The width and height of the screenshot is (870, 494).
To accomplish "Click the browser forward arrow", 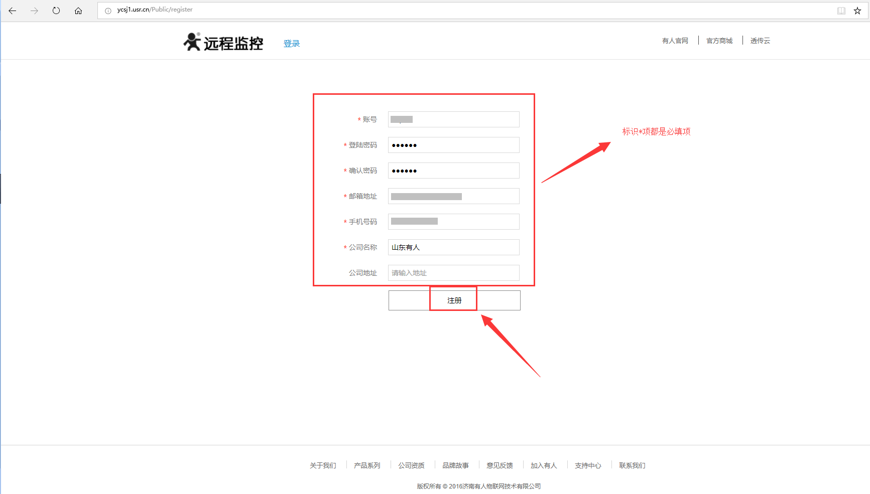I will coord(34,11).
